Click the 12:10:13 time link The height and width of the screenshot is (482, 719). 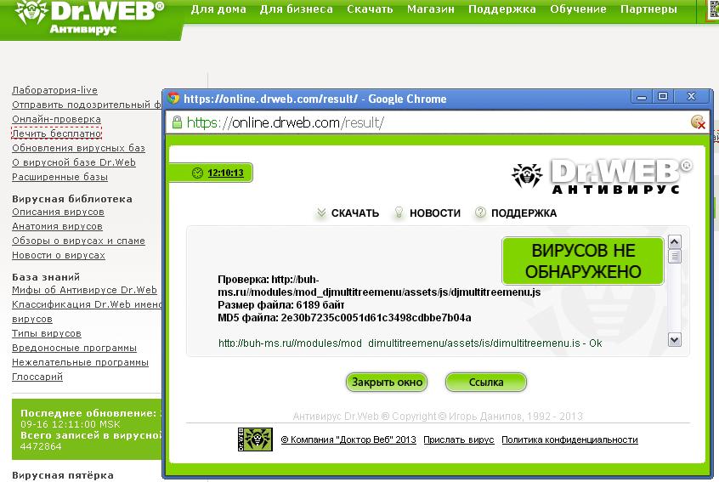(x=225, y=173)
